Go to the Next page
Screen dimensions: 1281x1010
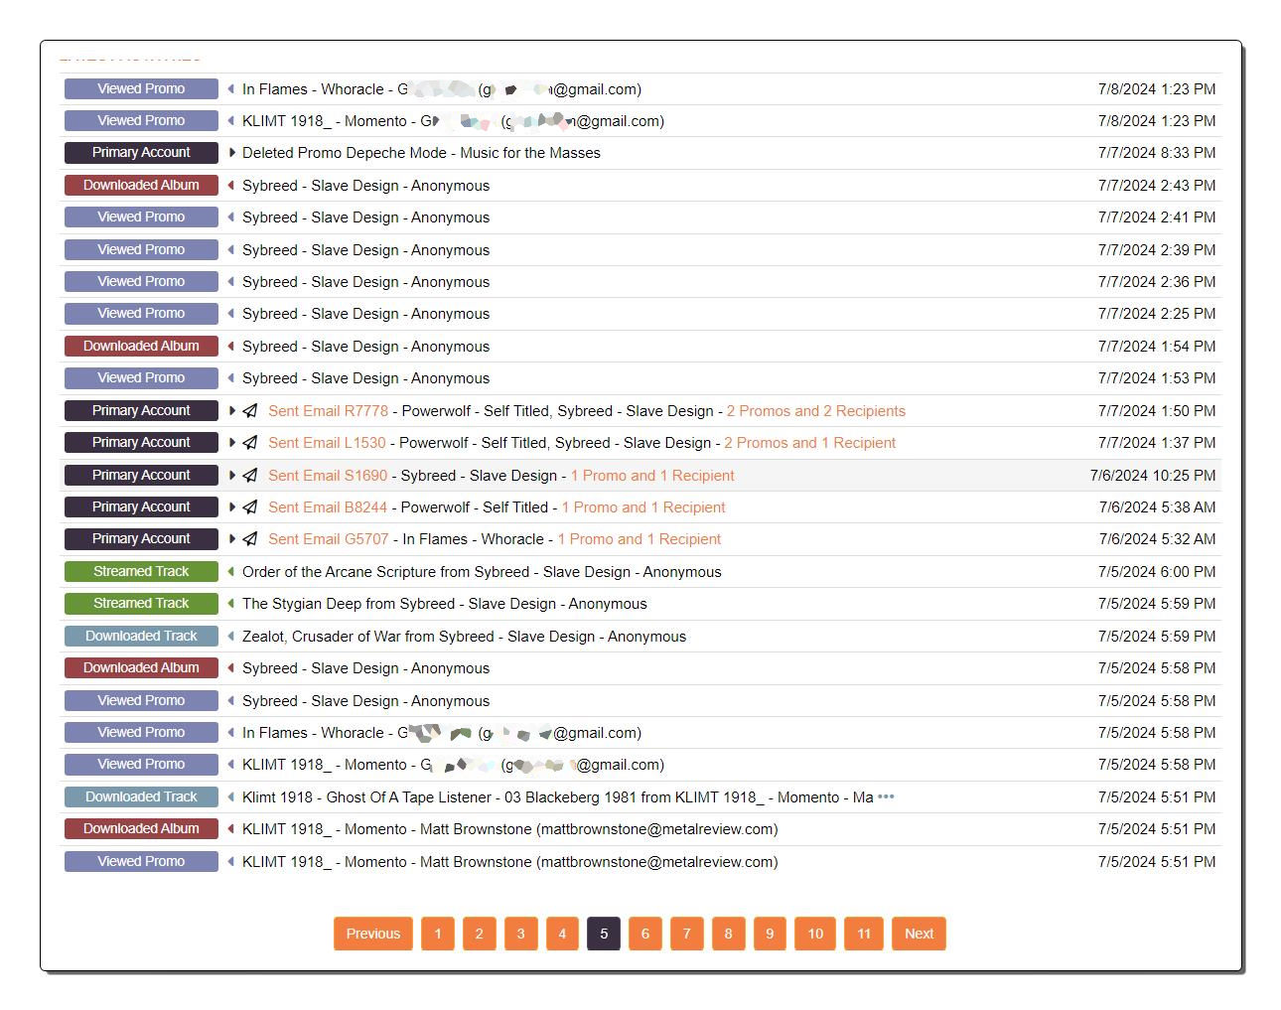click(919, 934)
